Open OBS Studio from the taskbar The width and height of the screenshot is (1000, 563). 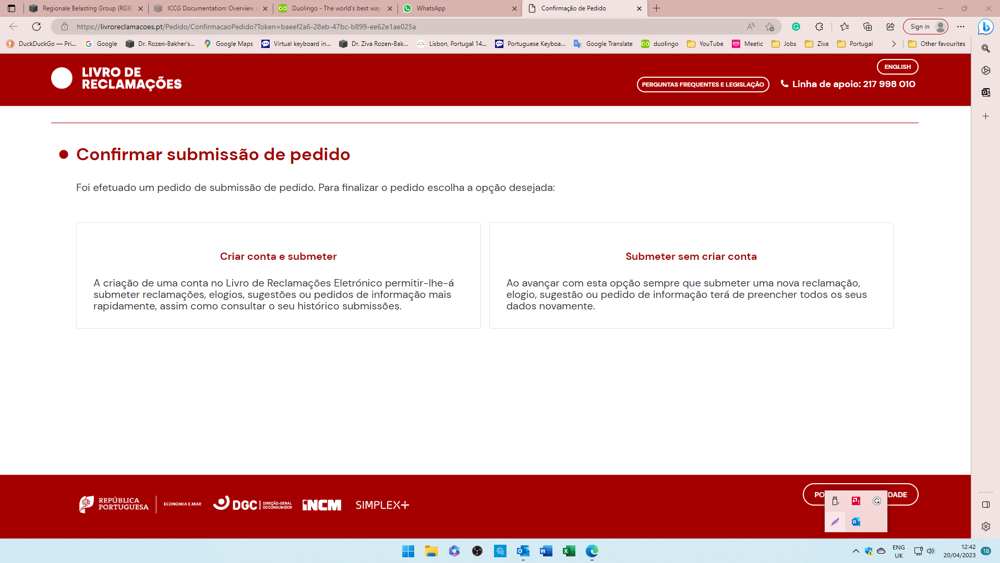point(477,551)
